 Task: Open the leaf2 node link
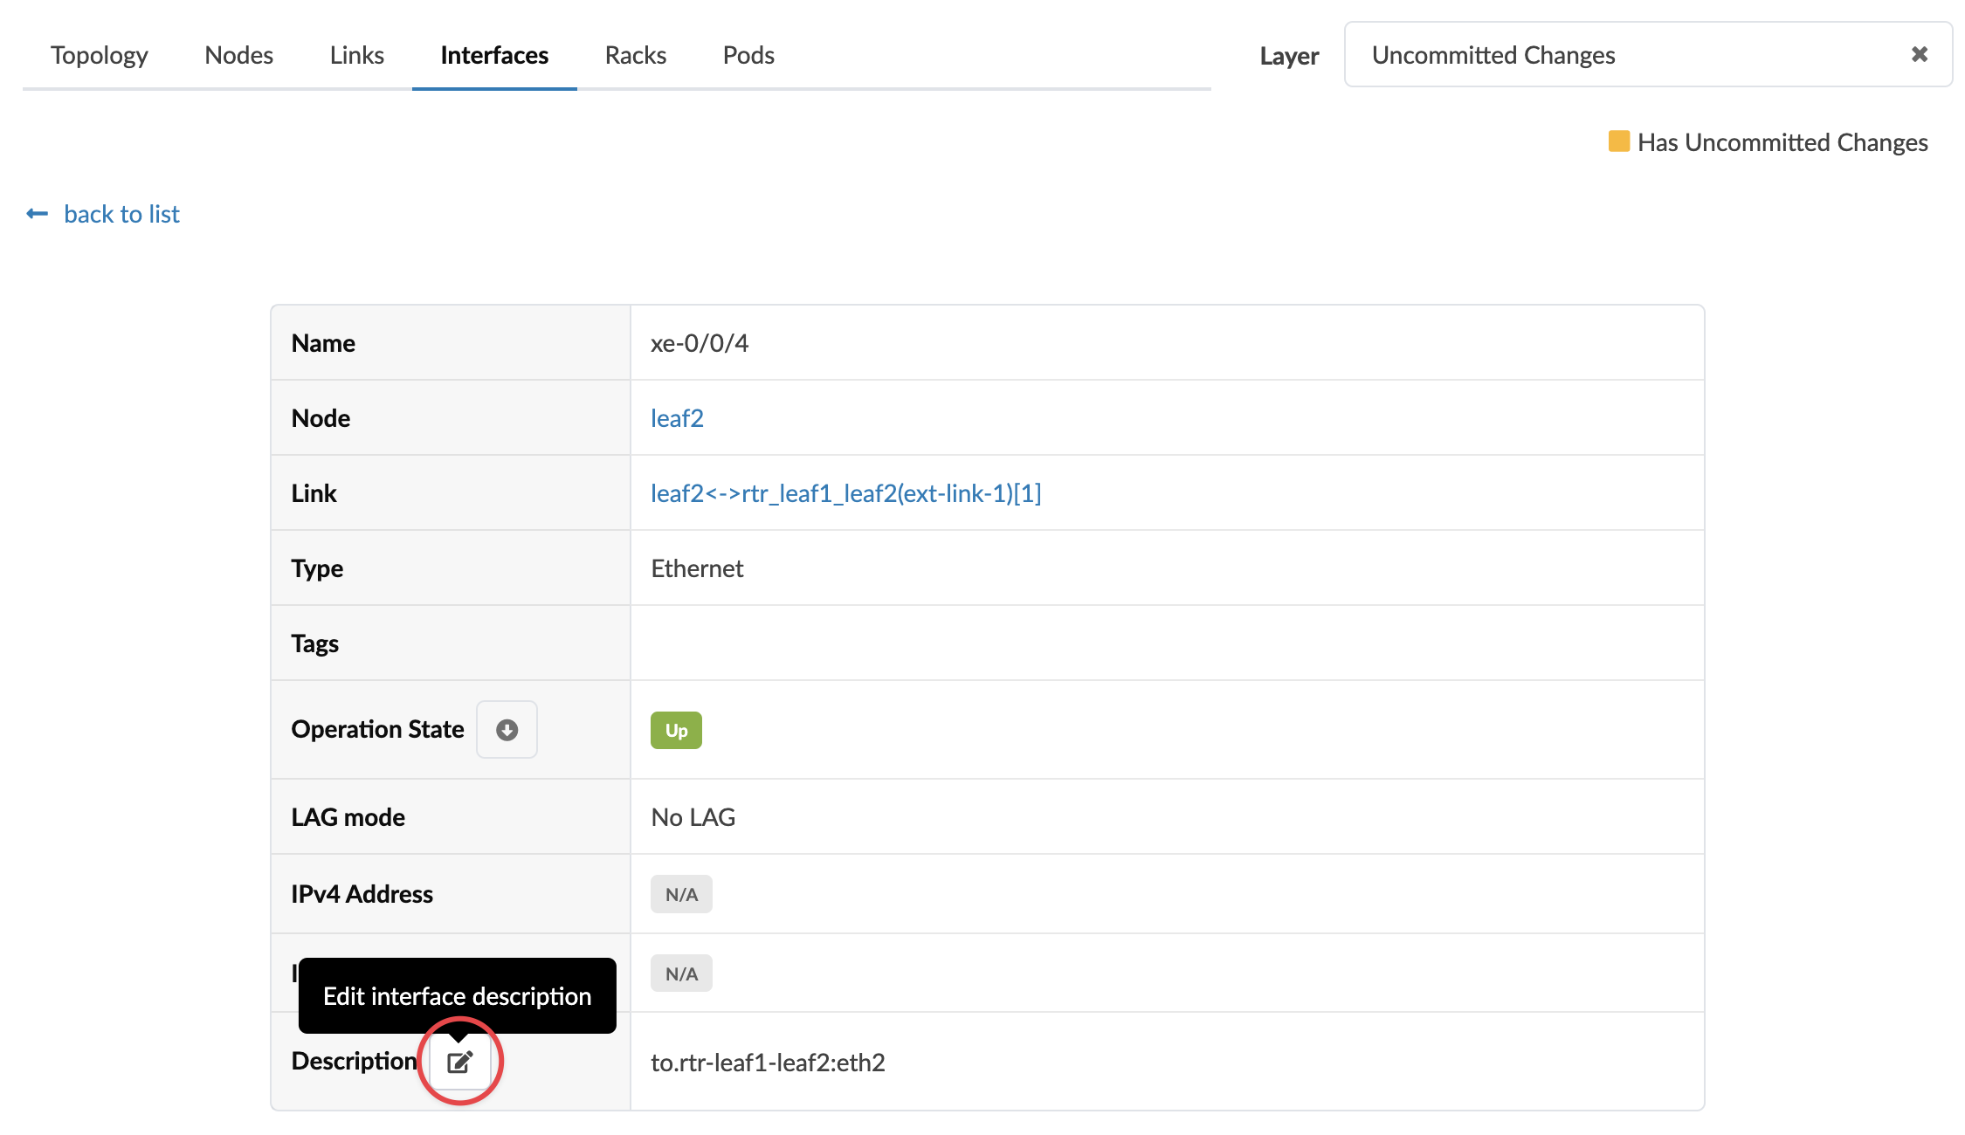point(677,418)
